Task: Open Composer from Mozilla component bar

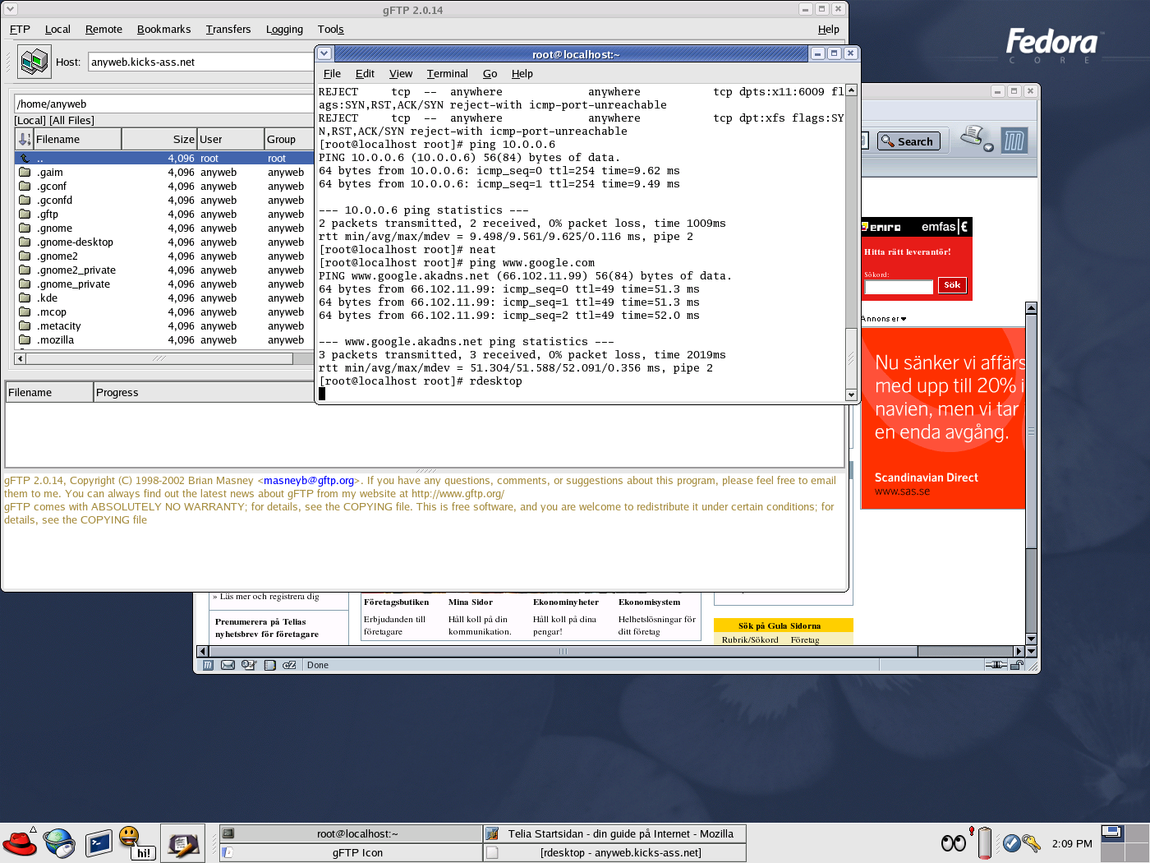Action: click(x=249, y=665)
